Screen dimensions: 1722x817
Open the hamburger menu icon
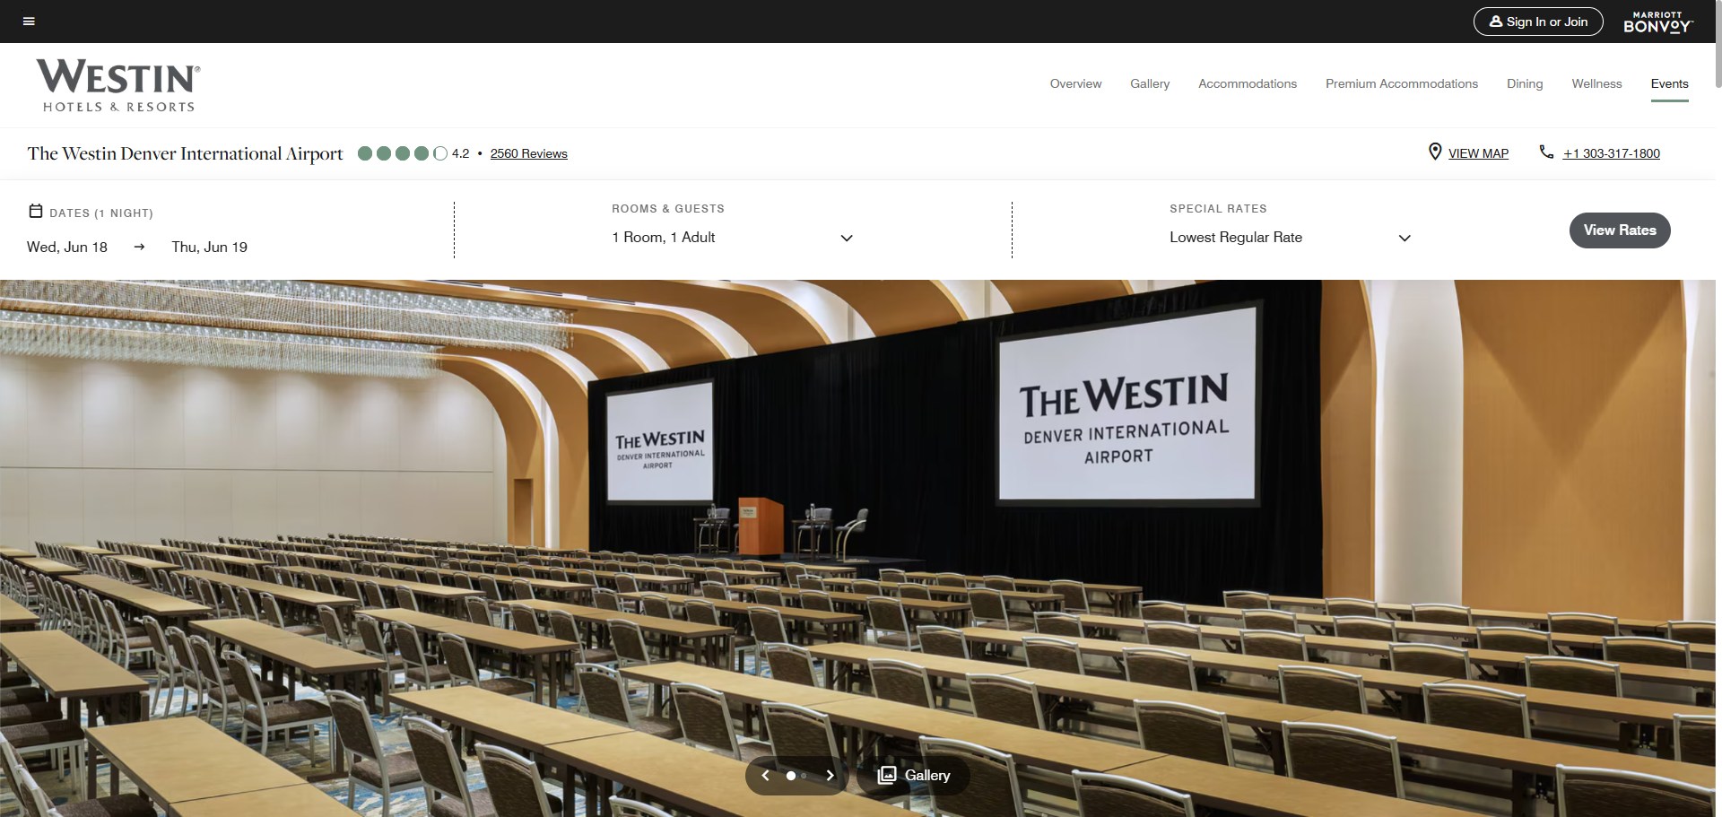tap(29, 22)
